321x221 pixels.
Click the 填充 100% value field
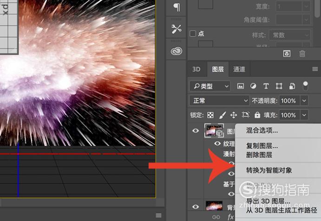pos(289,115)
